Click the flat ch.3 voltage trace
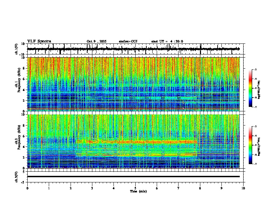 click(133, 177)
